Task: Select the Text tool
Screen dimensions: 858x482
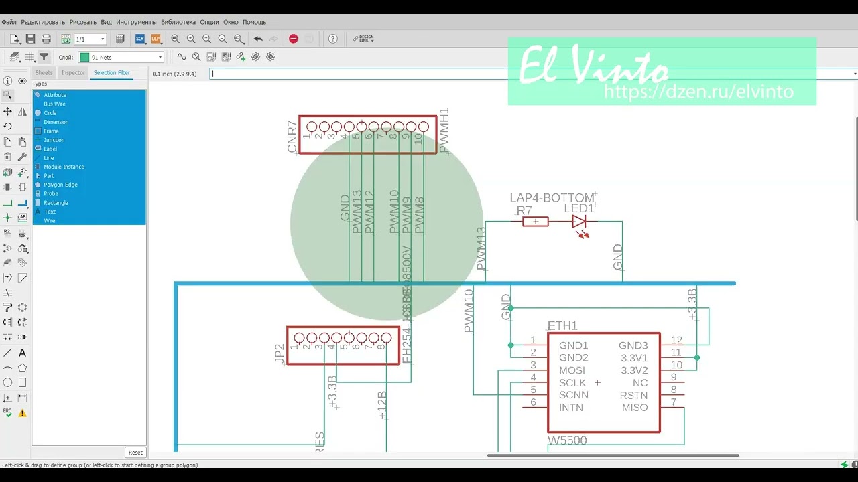Action: point(22,353)
